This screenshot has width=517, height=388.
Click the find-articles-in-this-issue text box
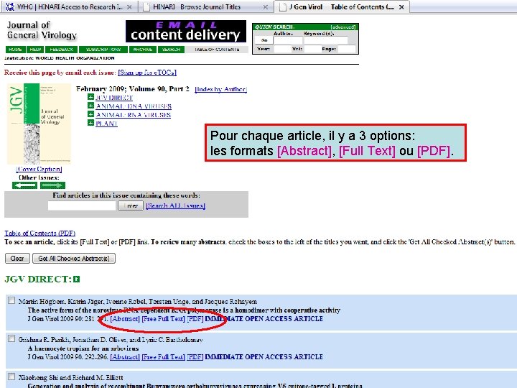tap(82, 205)
